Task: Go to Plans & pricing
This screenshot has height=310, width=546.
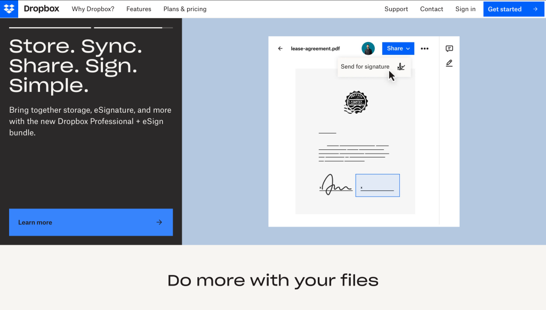Action: pyautogui.click(x=185, y=9)
